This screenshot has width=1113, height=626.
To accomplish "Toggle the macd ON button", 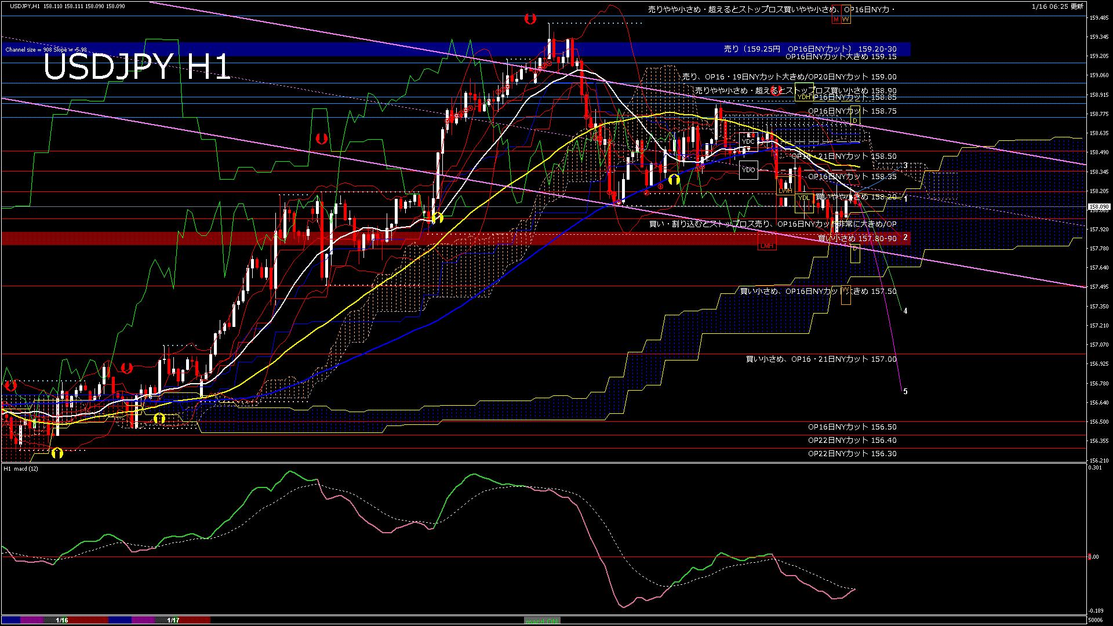I will click(x=542, y=621).
